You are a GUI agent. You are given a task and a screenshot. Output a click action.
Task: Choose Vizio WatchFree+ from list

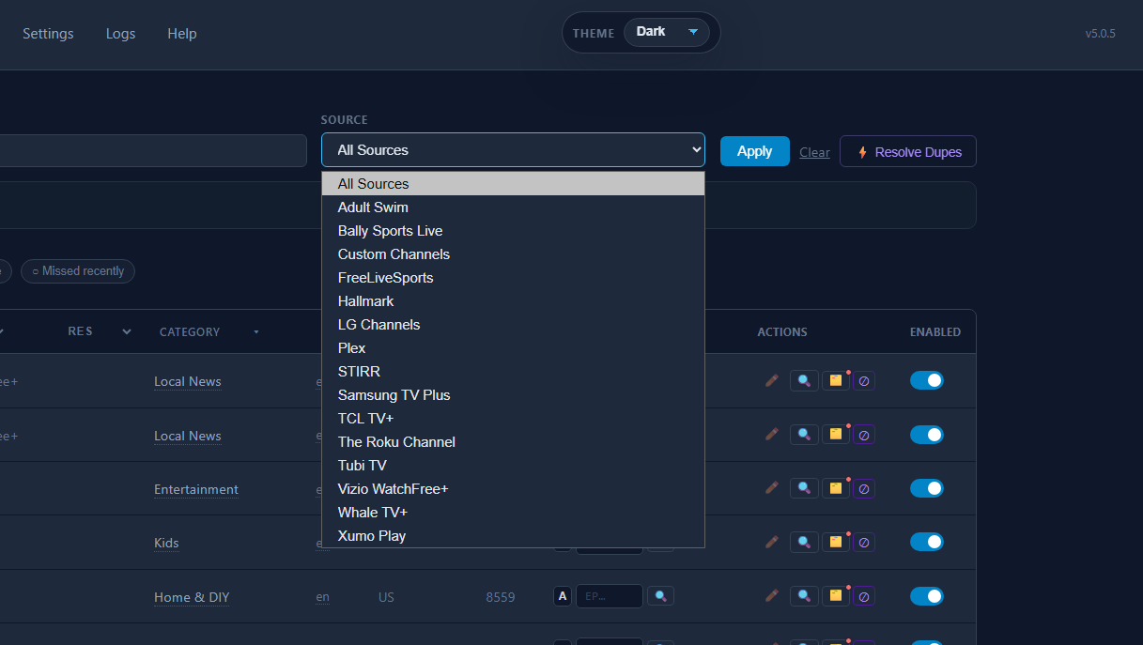[x=513, y=489]
